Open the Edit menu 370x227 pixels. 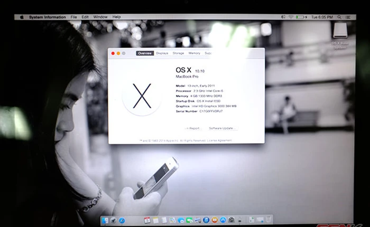tap(85, 17)
